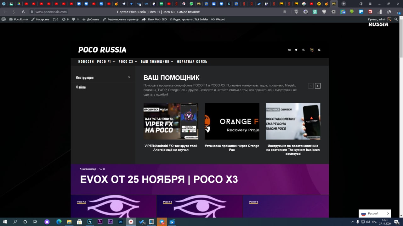The image size is (403, 226).
Task: Show hidden tray icons chevron
Action: tap(353, 222)
